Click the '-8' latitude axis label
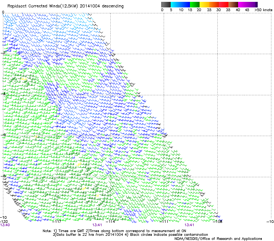Viewport: 274px width, 241px height. (3, 176)
